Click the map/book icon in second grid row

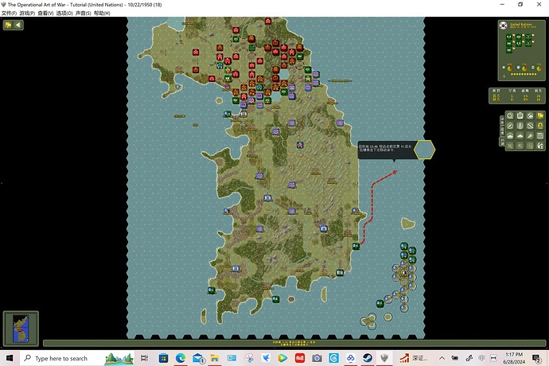click(x=520, y=126)
